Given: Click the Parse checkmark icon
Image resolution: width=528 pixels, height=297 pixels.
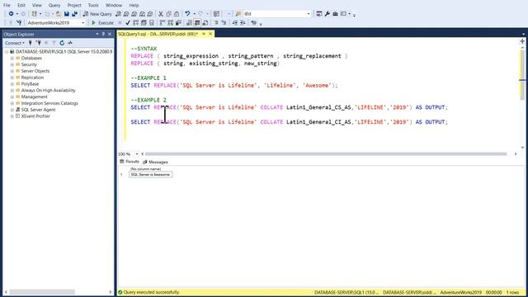Looking at the screenshot, I should 128,23.
